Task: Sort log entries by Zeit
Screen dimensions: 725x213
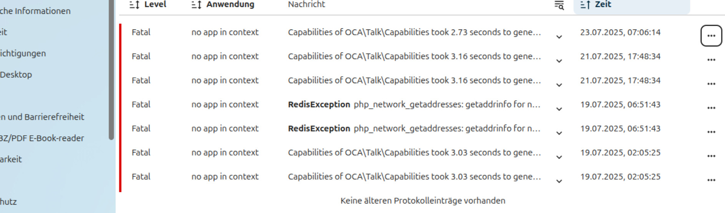Action: [x=596, y=5]
